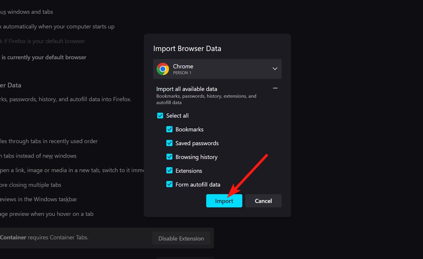Click the Import all available data heading
The image size is (423, 259).
pos(187,89)
